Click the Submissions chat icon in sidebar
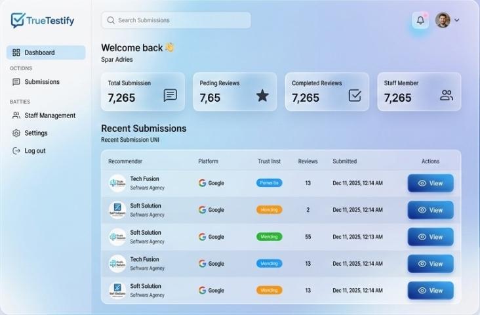The image size is (480, 315). [x=16, y=82]
